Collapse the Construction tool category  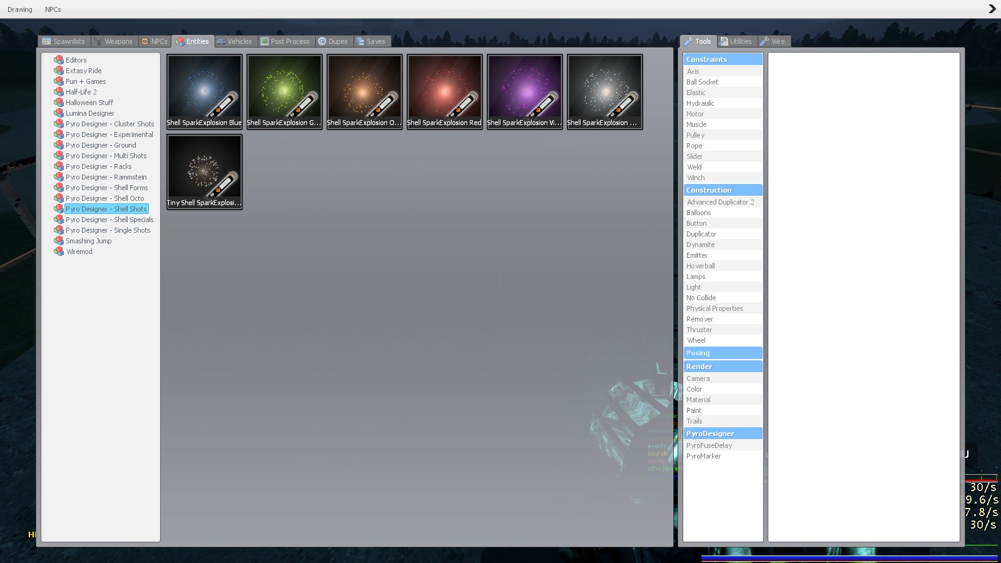[x=723, y=190]
